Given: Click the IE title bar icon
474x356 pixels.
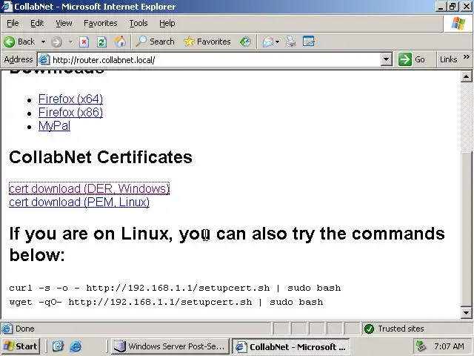Looking at the screenshot, I should click(7, 7).
